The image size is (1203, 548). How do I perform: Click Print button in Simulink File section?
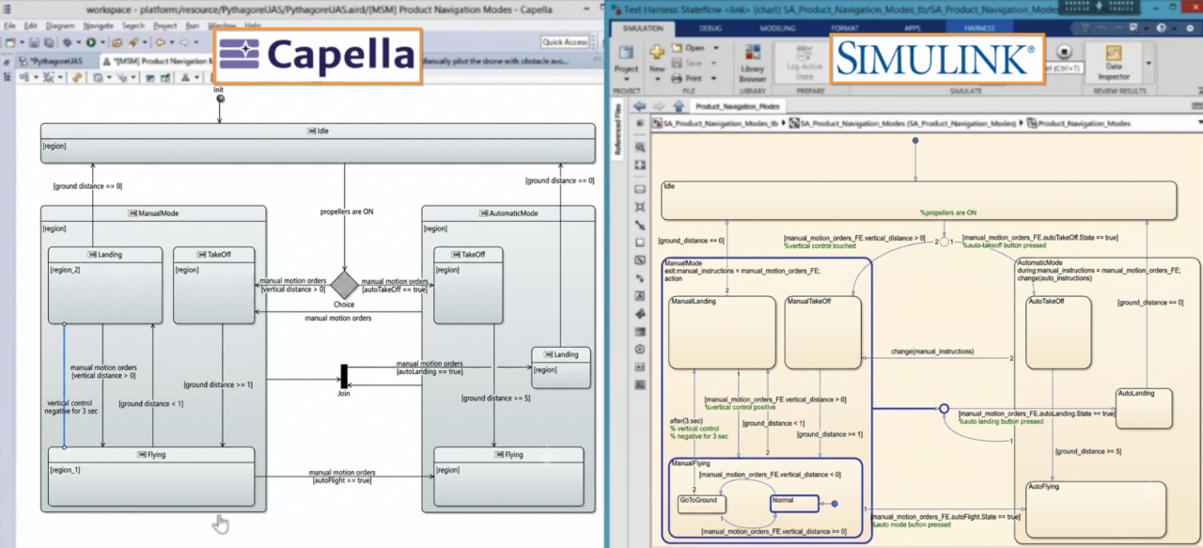click(685, 78)
